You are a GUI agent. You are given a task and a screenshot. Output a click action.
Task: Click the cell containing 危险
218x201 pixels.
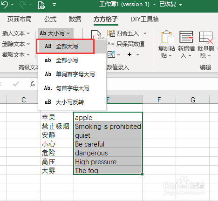[x=57, y=152]
